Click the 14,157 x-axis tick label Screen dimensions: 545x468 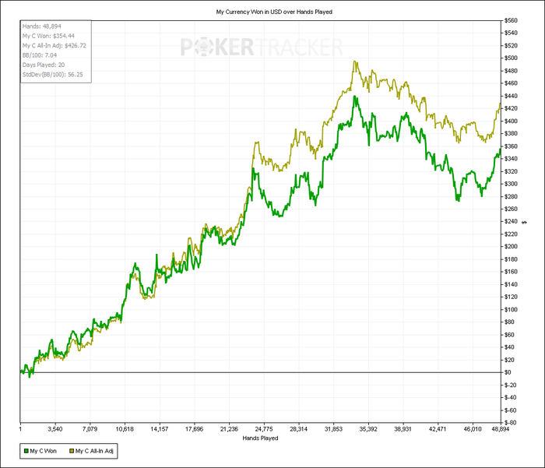click(159, 429)
